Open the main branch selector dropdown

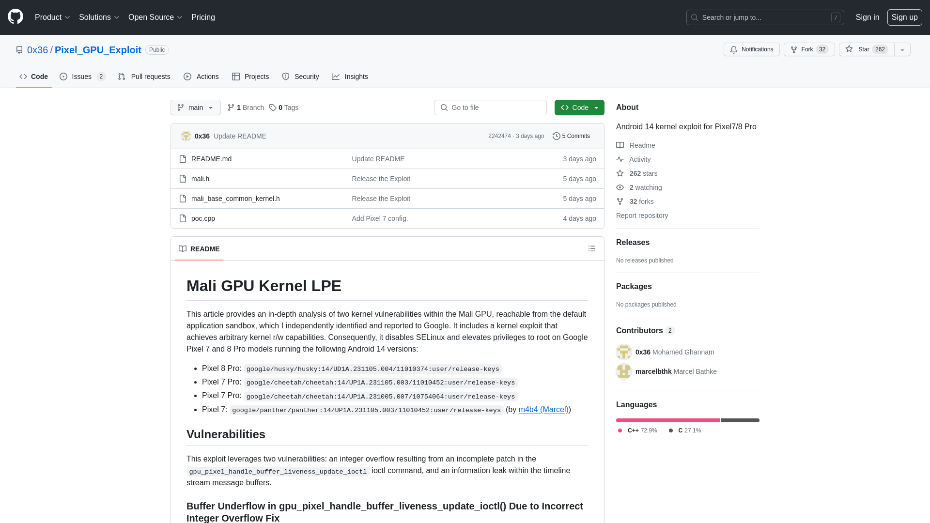196,108
